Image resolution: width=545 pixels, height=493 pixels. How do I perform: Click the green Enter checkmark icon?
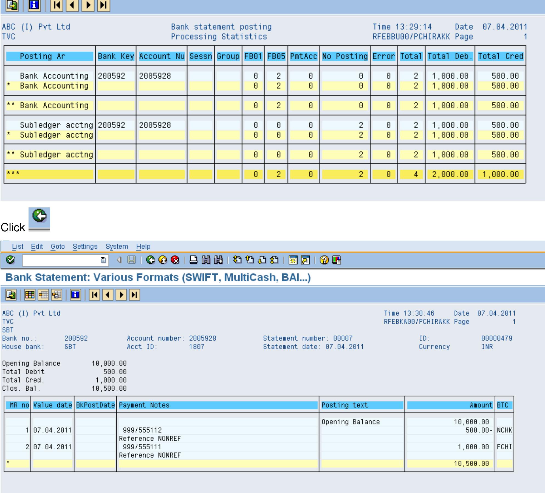pyautogui.click(x=10, y=260)
